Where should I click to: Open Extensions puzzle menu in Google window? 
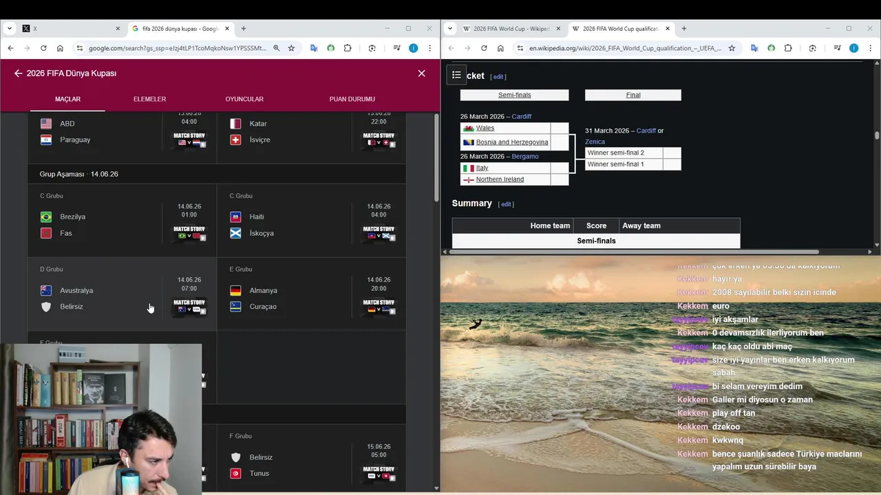347,48
